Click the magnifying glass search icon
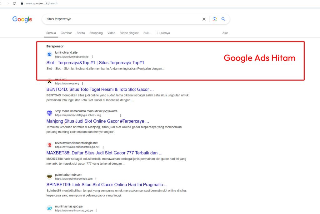 coord(223,19)
